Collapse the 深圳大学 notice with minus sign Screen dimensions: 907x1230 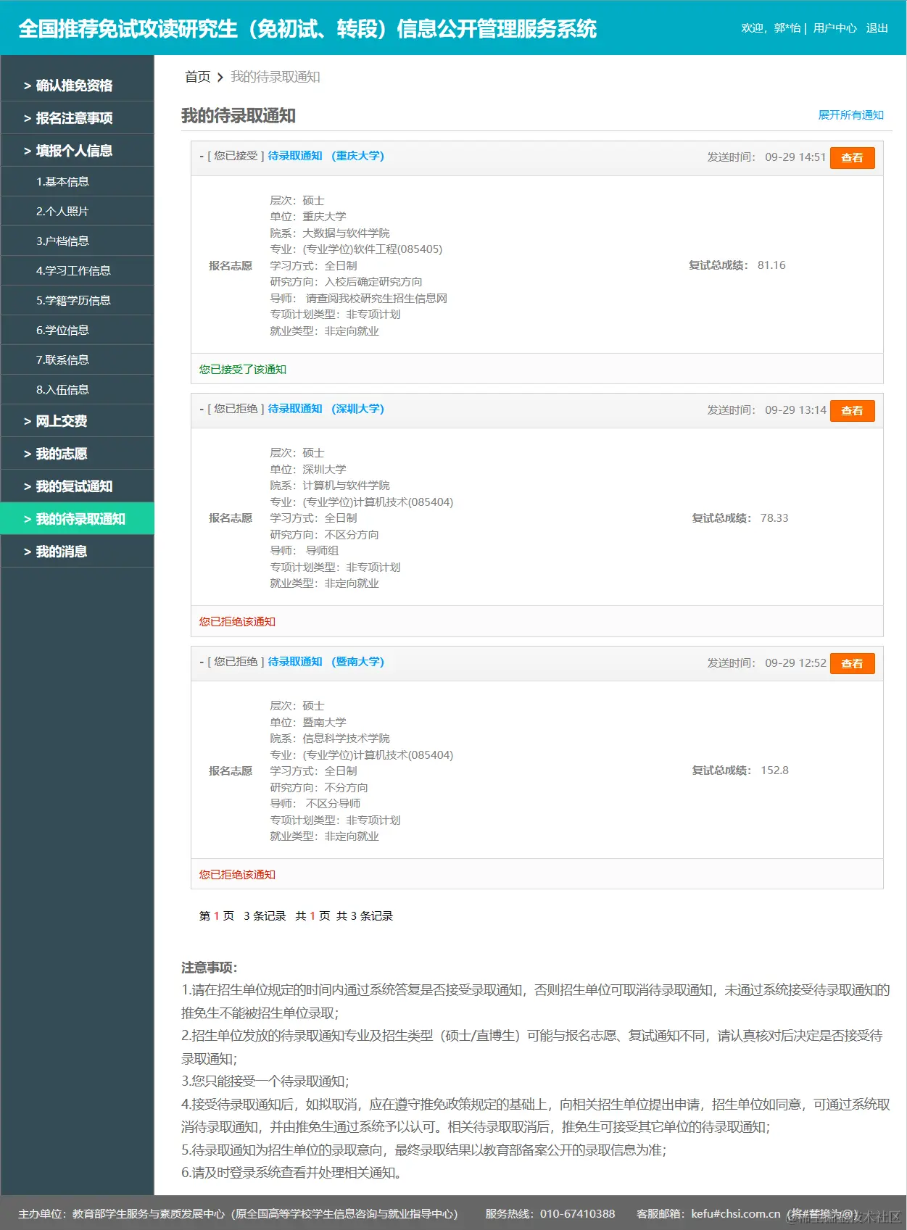tap(202, 409)
